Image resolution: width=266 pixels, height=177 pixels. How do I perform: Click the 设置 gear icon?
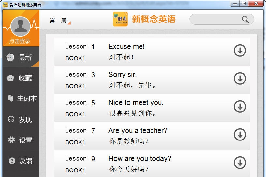point(11,140)
